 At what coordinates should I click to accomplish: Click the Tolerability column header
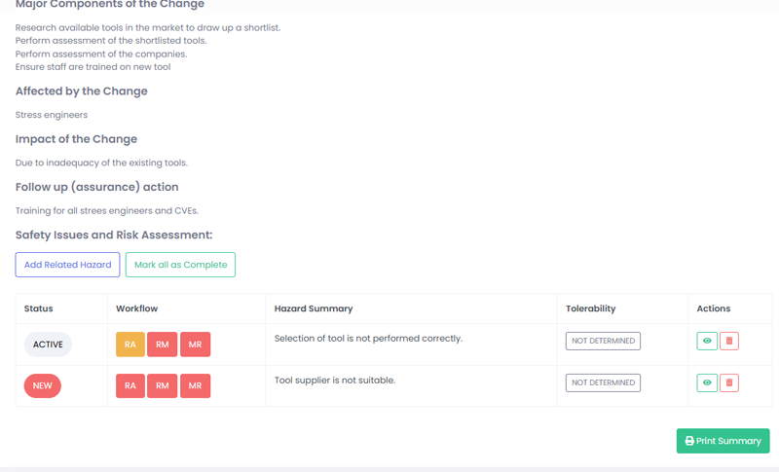[x=590, y=309]
